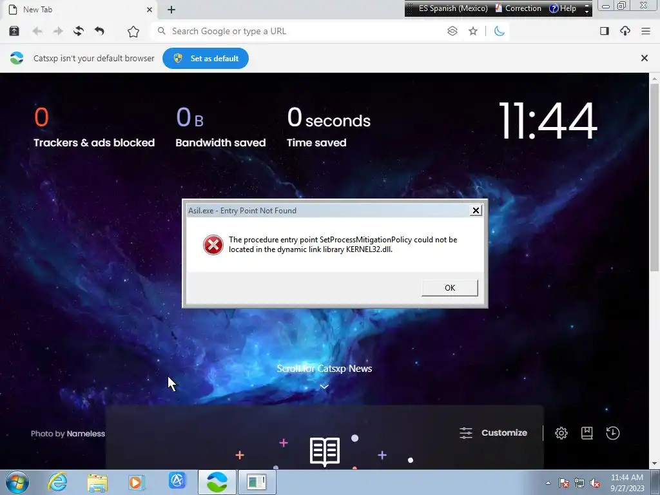Image resolution: width=660 pixels, height=495 pixels.
Task: Click the Catsxp logo in notification bar
Action: 17,58
